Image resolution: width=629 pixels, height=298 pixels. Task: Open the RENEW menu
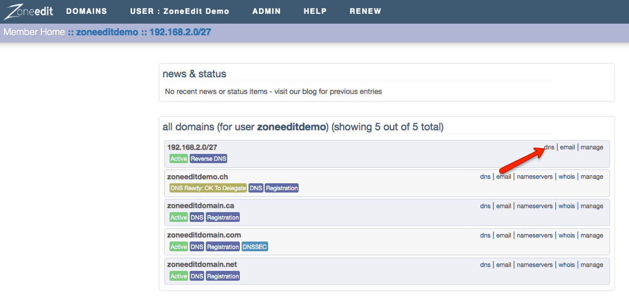366,11
